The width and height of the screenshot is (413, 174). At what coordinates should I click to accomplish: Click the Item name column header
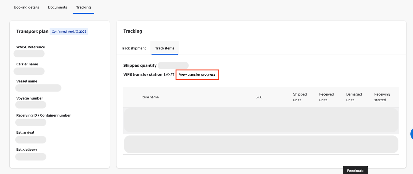(150, 97)
